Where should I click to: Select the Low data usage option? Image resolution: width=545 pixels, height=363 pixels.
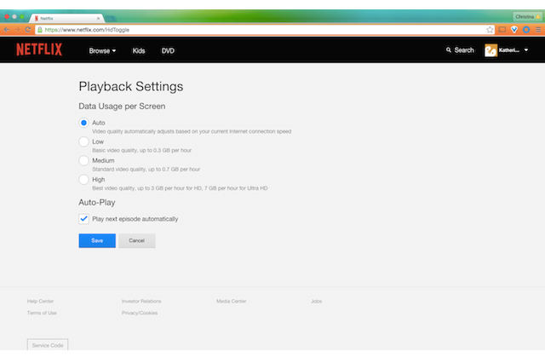(83, 141)
